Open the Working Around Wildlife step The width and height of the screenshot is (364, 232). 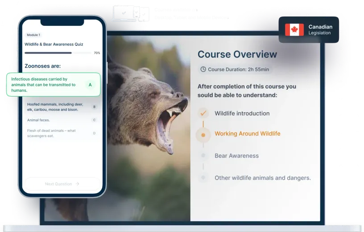pos(248,134)
